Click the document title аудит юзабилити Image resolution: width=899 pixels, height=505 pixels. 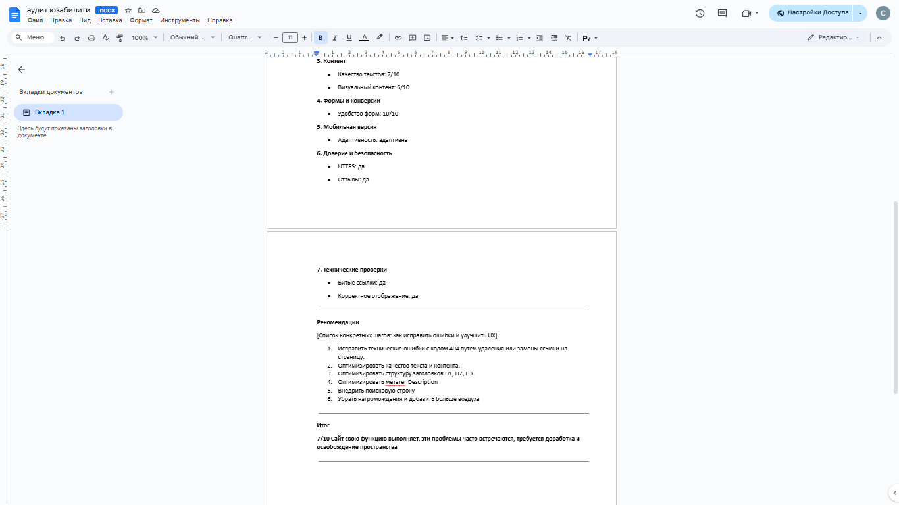(x=59, y=11)
